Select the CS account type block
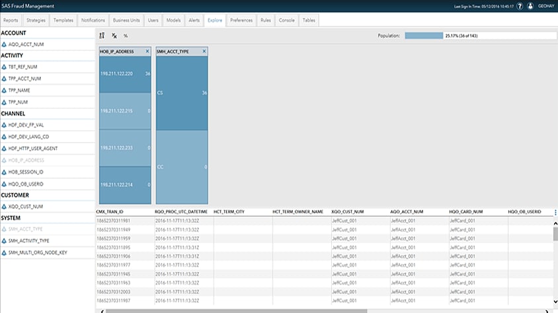Viewport: 558px width, 313px height. point(182,92)
